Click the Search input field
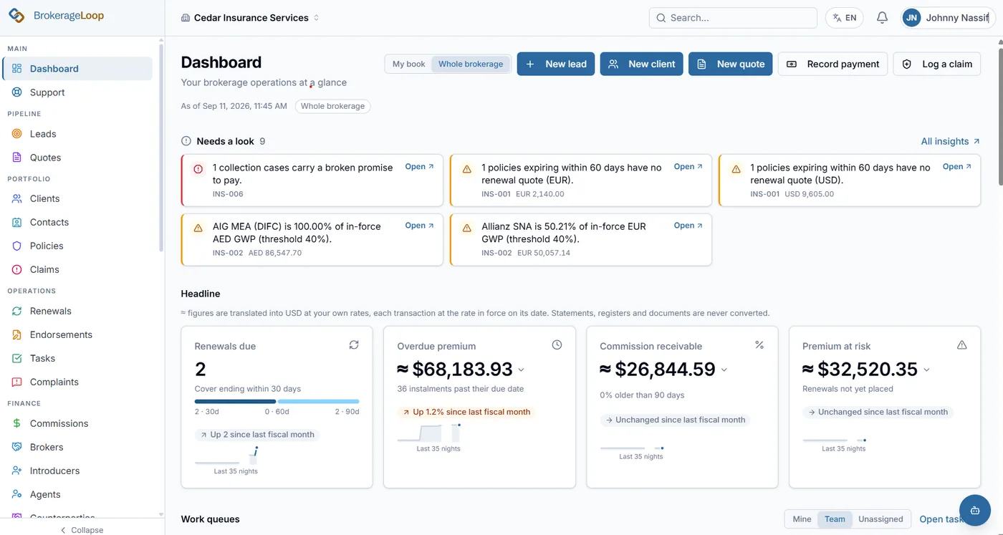This screenshot has width=1003, height=535. point(733,18)
